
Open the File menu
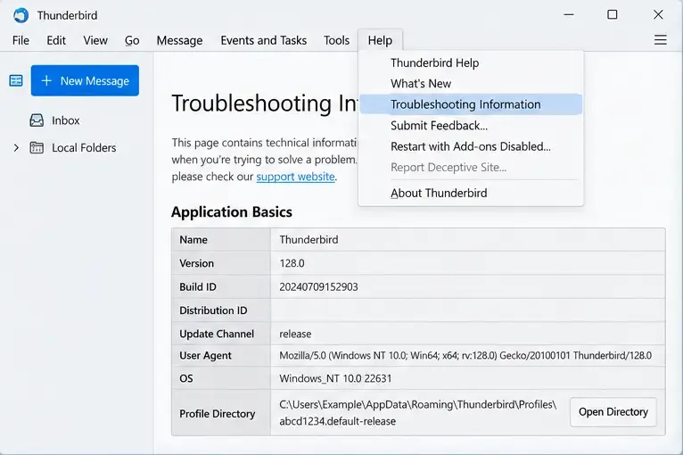tap(21, 40)
